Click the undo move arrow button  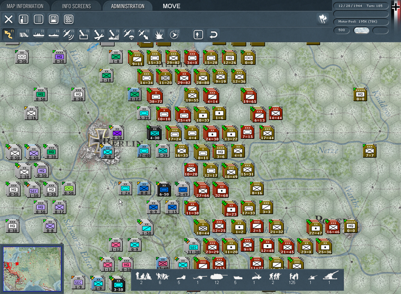[213, 34]
